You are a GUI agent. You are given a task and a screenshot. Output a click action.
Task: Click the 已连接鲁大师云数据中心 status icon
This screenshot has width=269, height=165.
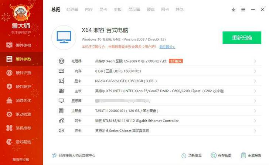pos(54,155)
